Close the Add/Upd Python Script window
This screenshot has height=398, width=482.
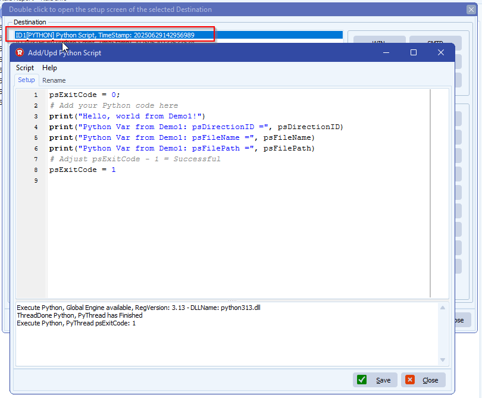point(441,52)
